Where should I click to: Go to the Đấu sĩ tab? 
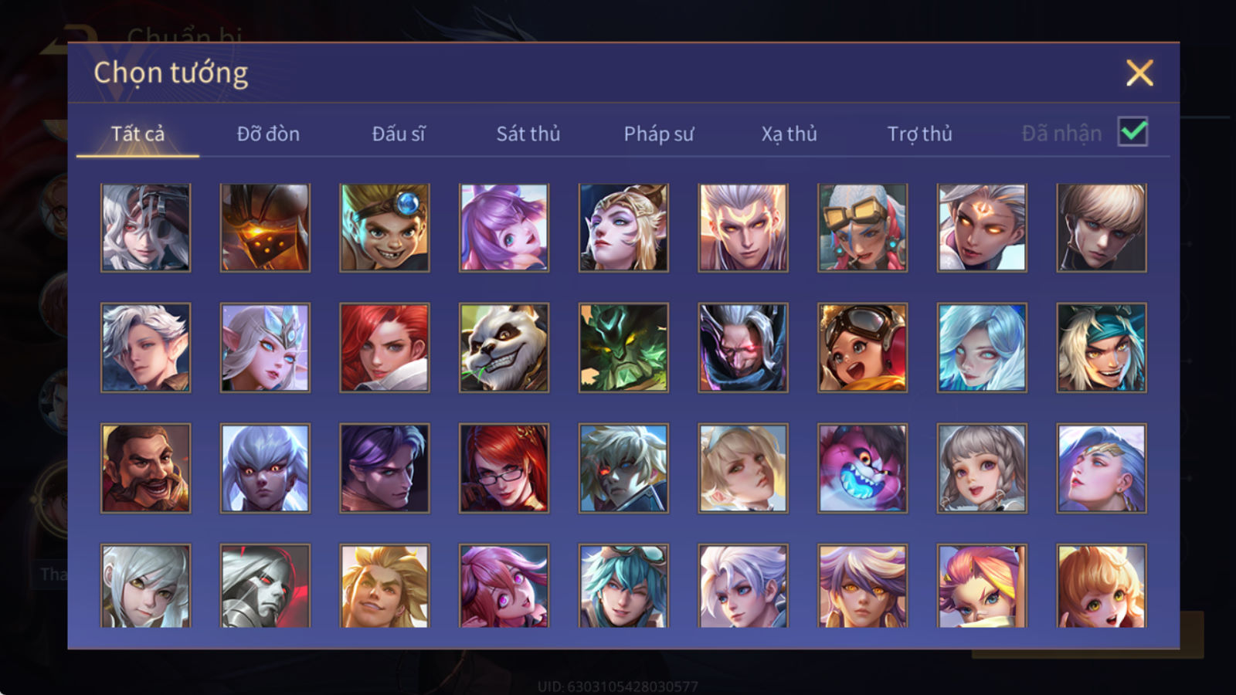tap(399, 134)
